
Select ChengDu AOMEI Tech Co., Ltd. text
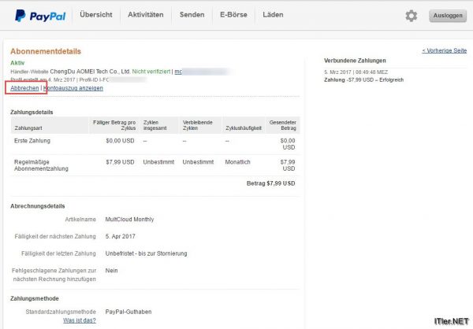90,72
